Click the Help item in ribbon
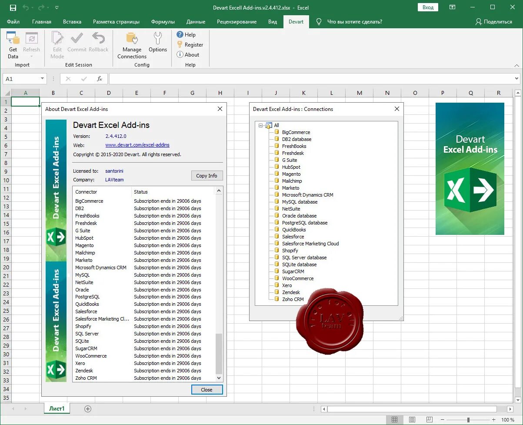The width and height of the screenshot is (523, 425). pos(186,35)
